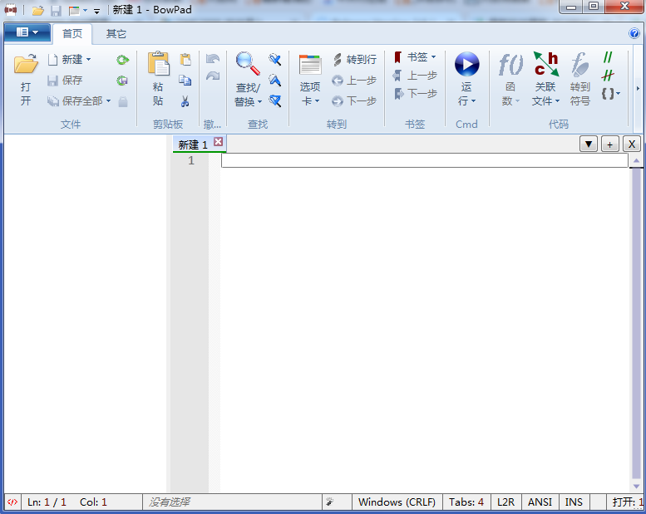The image size is (646, 514).
Task: Expand the 保存全部 dropdown arrow
Action: click(108, 100)
